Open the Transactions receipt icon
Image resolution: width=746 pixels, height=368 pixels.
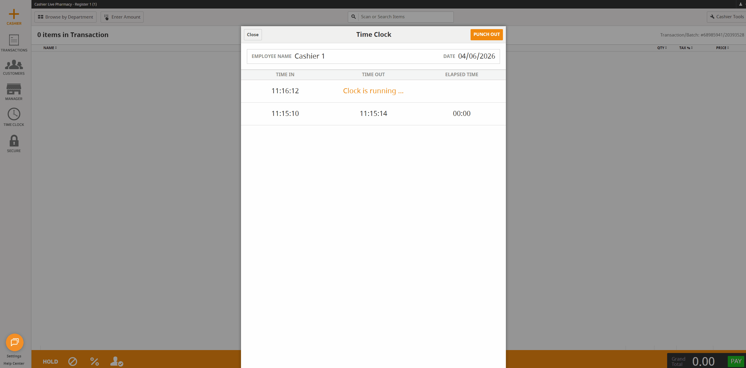pyautogui.click(x=14, y=40)
